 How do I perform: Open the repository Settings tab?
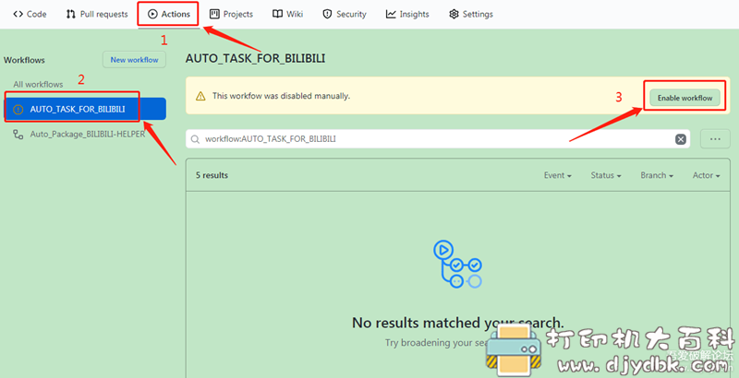(x=471, y=14)
